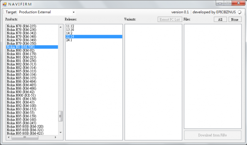The image size is (247, 145).
Task: Click Products list scroll down arrow
Action: [61, 132]
